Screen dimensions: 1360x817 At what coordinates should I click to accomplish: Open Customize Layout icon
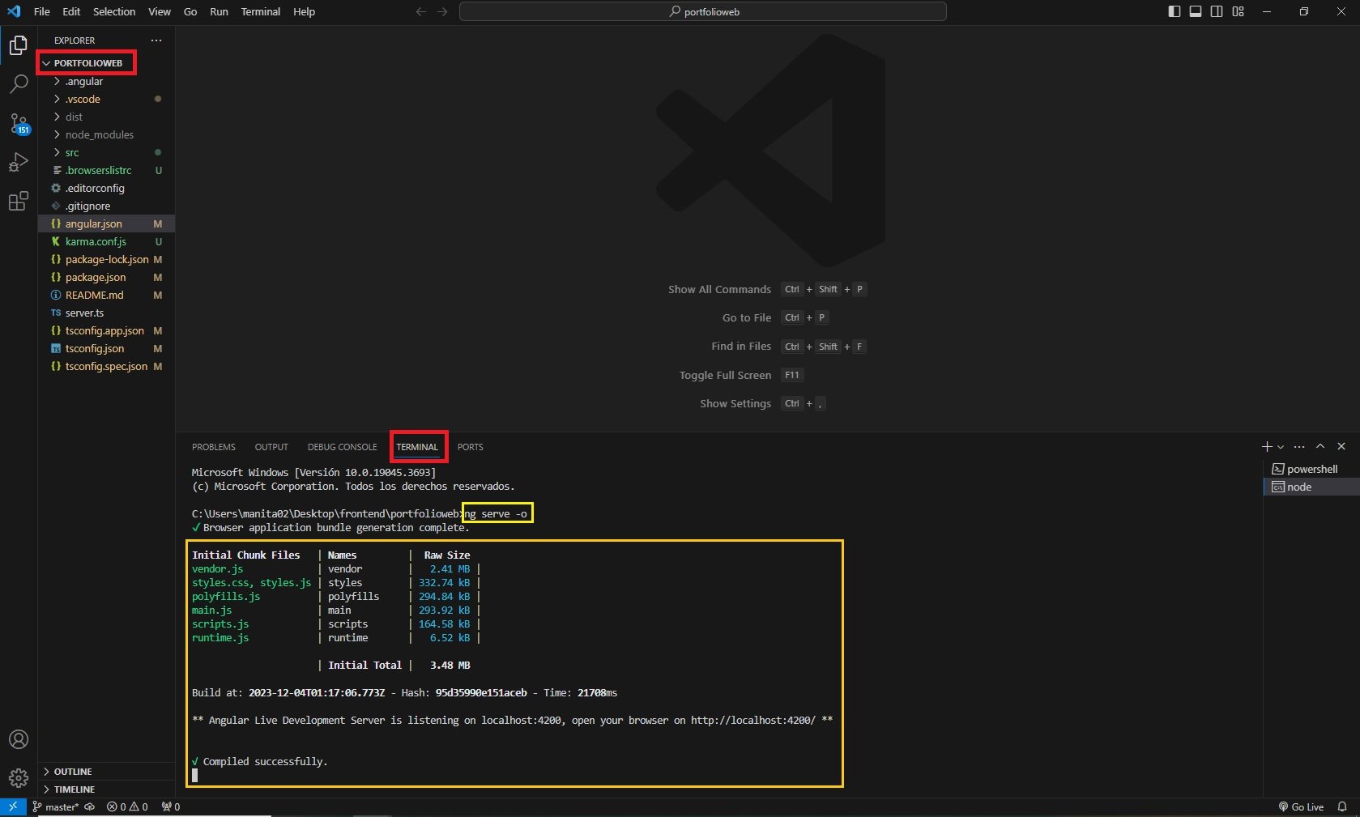tap(1238, 11)
